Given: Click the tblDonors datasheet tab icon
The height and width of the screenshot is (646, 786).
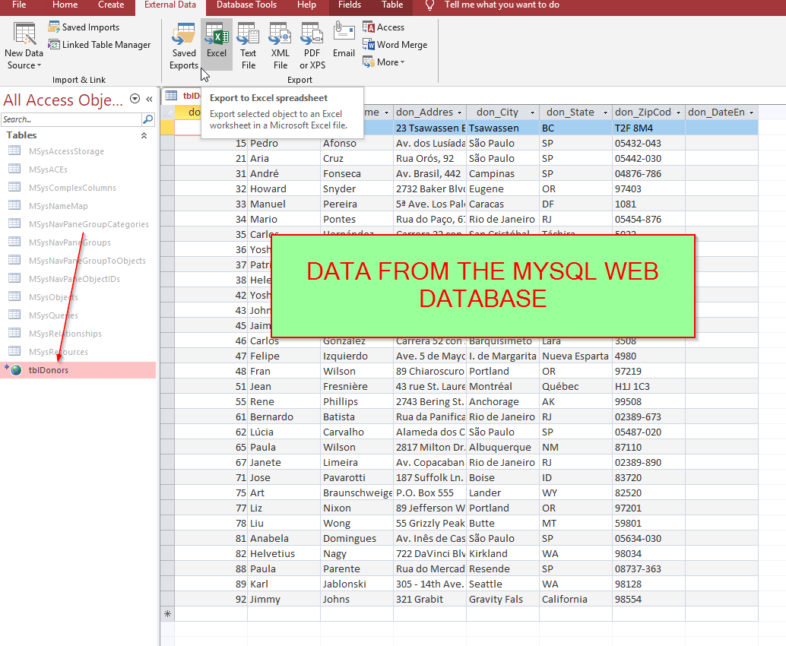Looking at the screenshot, I should pos(172,95).
